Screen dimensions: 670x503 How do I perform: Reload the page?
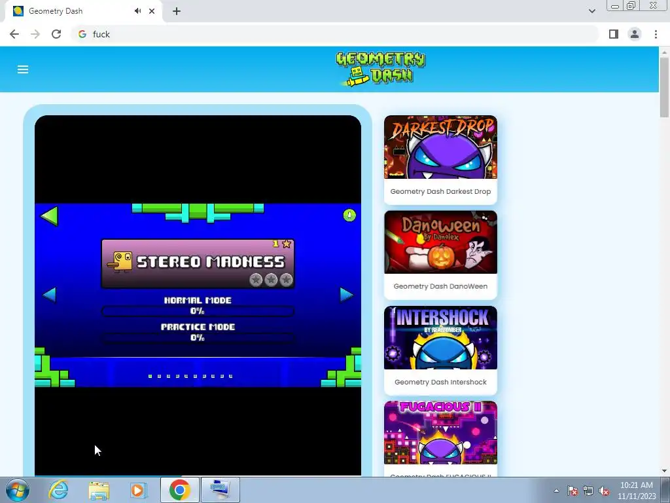(x=56, y=34)
